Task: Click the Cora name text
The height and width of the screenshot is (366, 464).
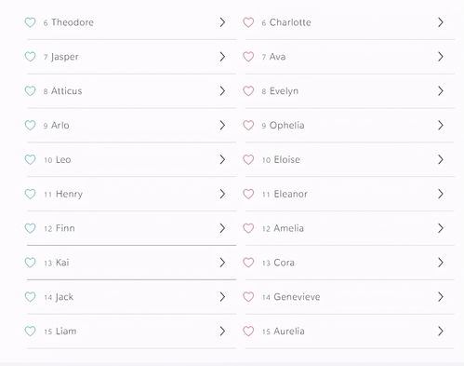Action: click(x=285, y=263)
